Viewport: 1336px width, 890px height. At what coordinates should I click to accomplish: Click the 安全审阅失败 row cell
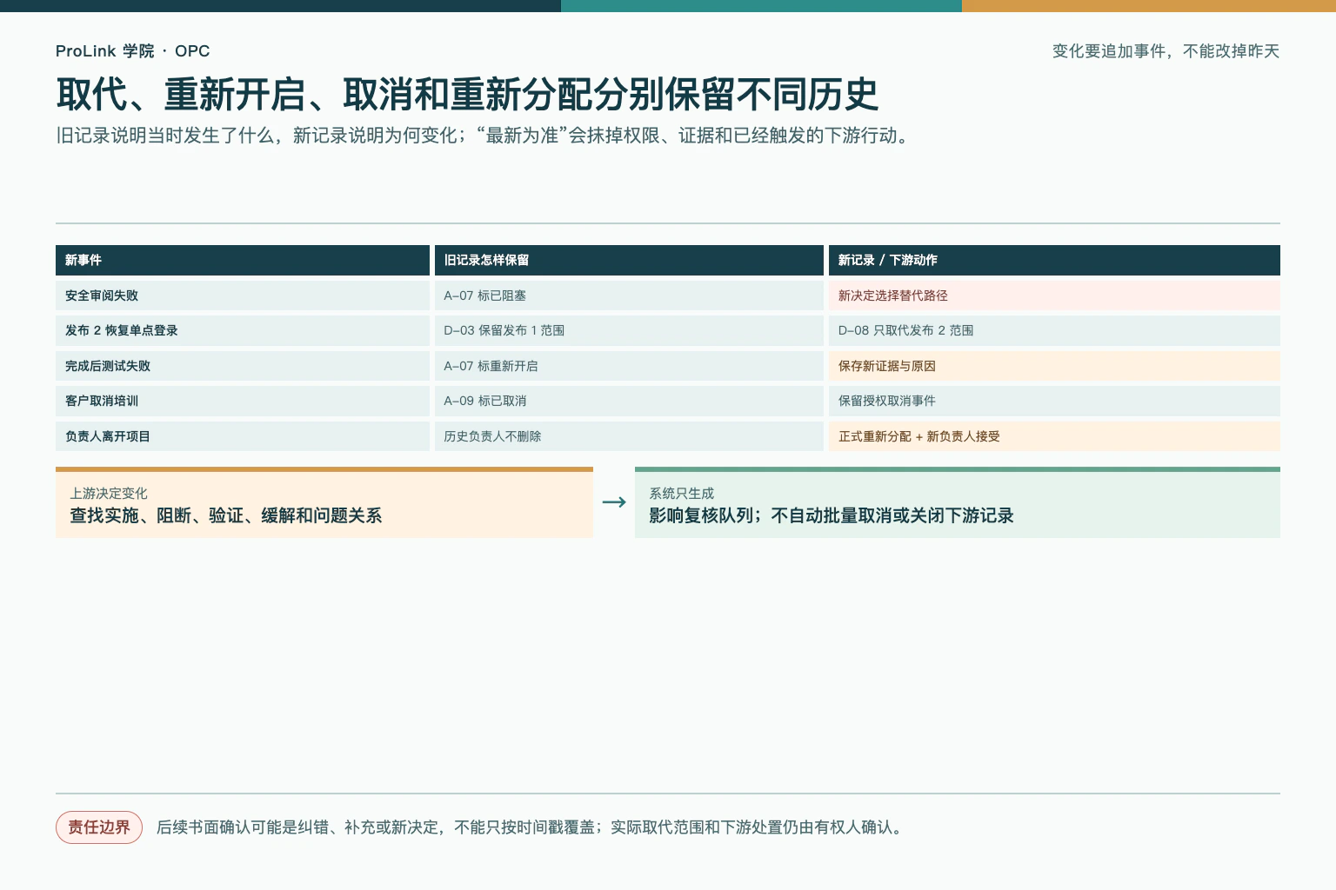243,296
